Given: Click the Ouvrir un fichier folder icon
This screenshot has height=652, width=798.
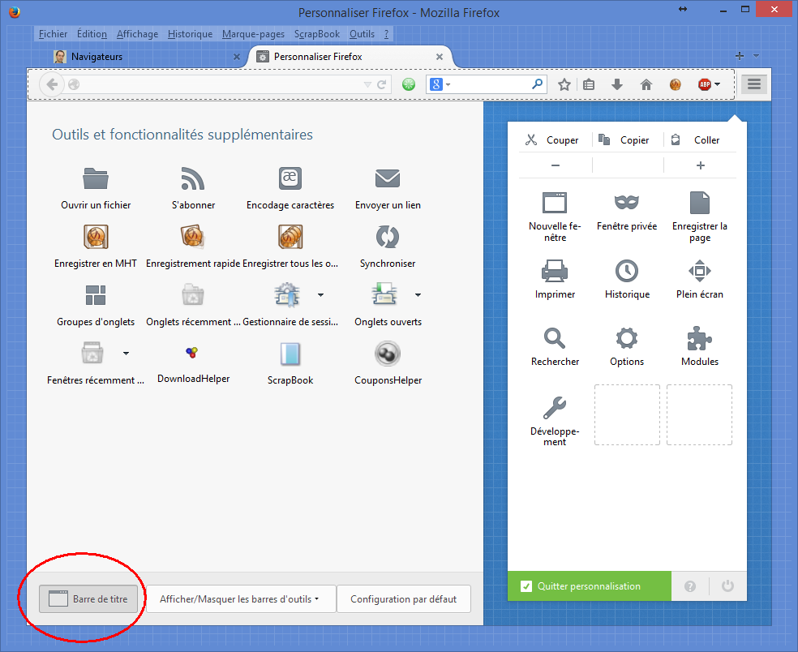Looking at the screenshot, I should tap(96, 178).
